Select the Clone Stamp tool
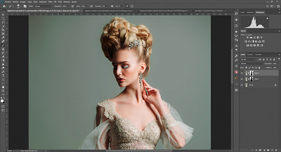Screen dimensions: 281x152 tap(3, 49)
